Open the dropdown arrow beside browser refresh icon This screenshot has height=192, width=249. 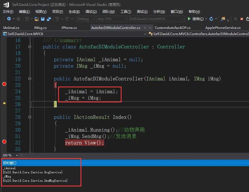click(216, 19)
